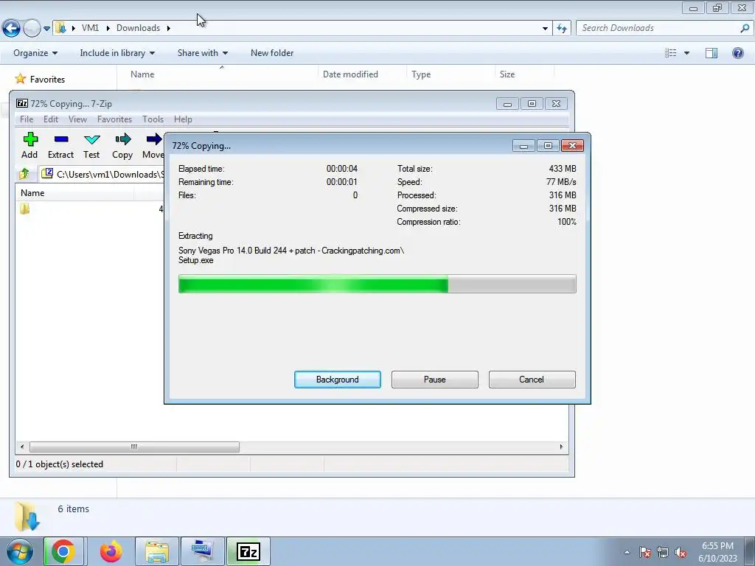This screenshot has width=755, height=566.
Task: Click the '0 / 1 object(s) selected' status text
Action: [60, 464]
